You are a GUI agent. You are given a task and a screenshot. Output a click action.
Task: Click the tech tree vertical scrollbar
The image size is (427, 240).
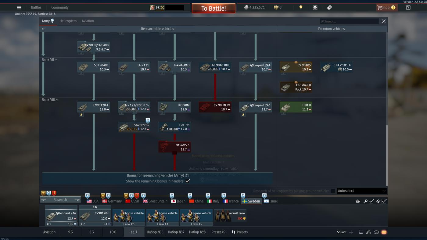click(x=387, y=155)
